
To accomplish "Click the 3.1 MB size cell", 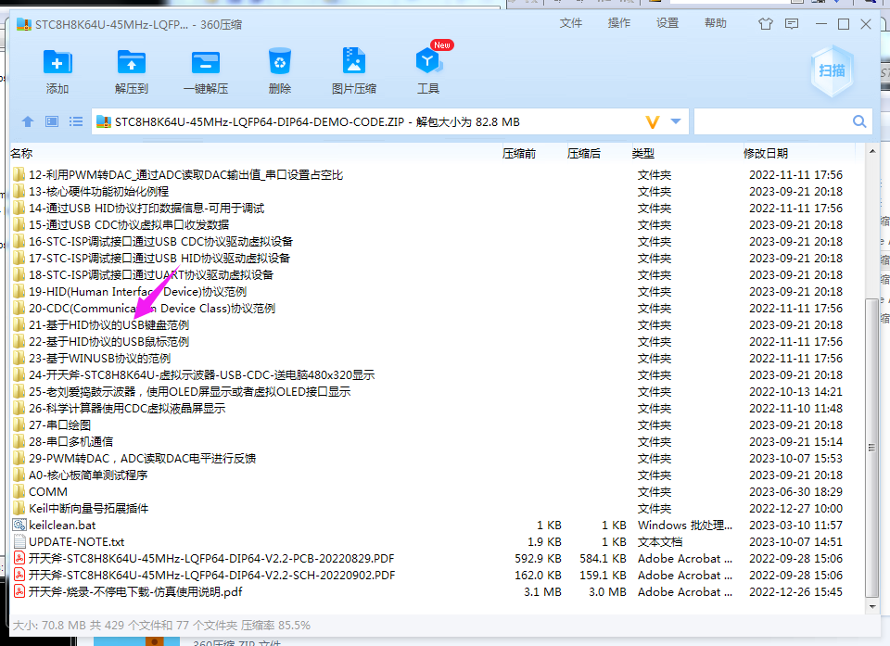I will [542, 591].
